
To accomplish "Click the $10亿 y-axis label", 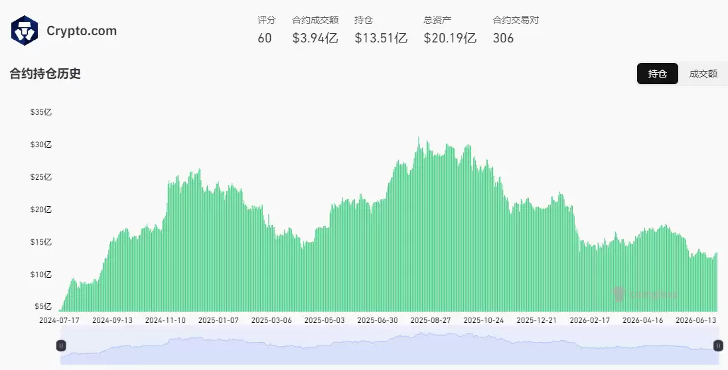I will pos(41,275).
